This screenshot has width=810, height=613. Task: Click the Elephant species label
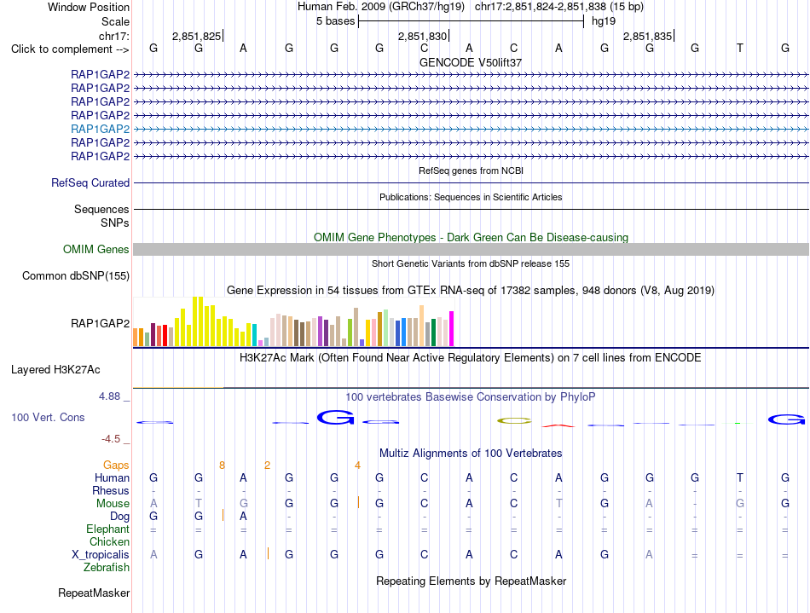107,529
